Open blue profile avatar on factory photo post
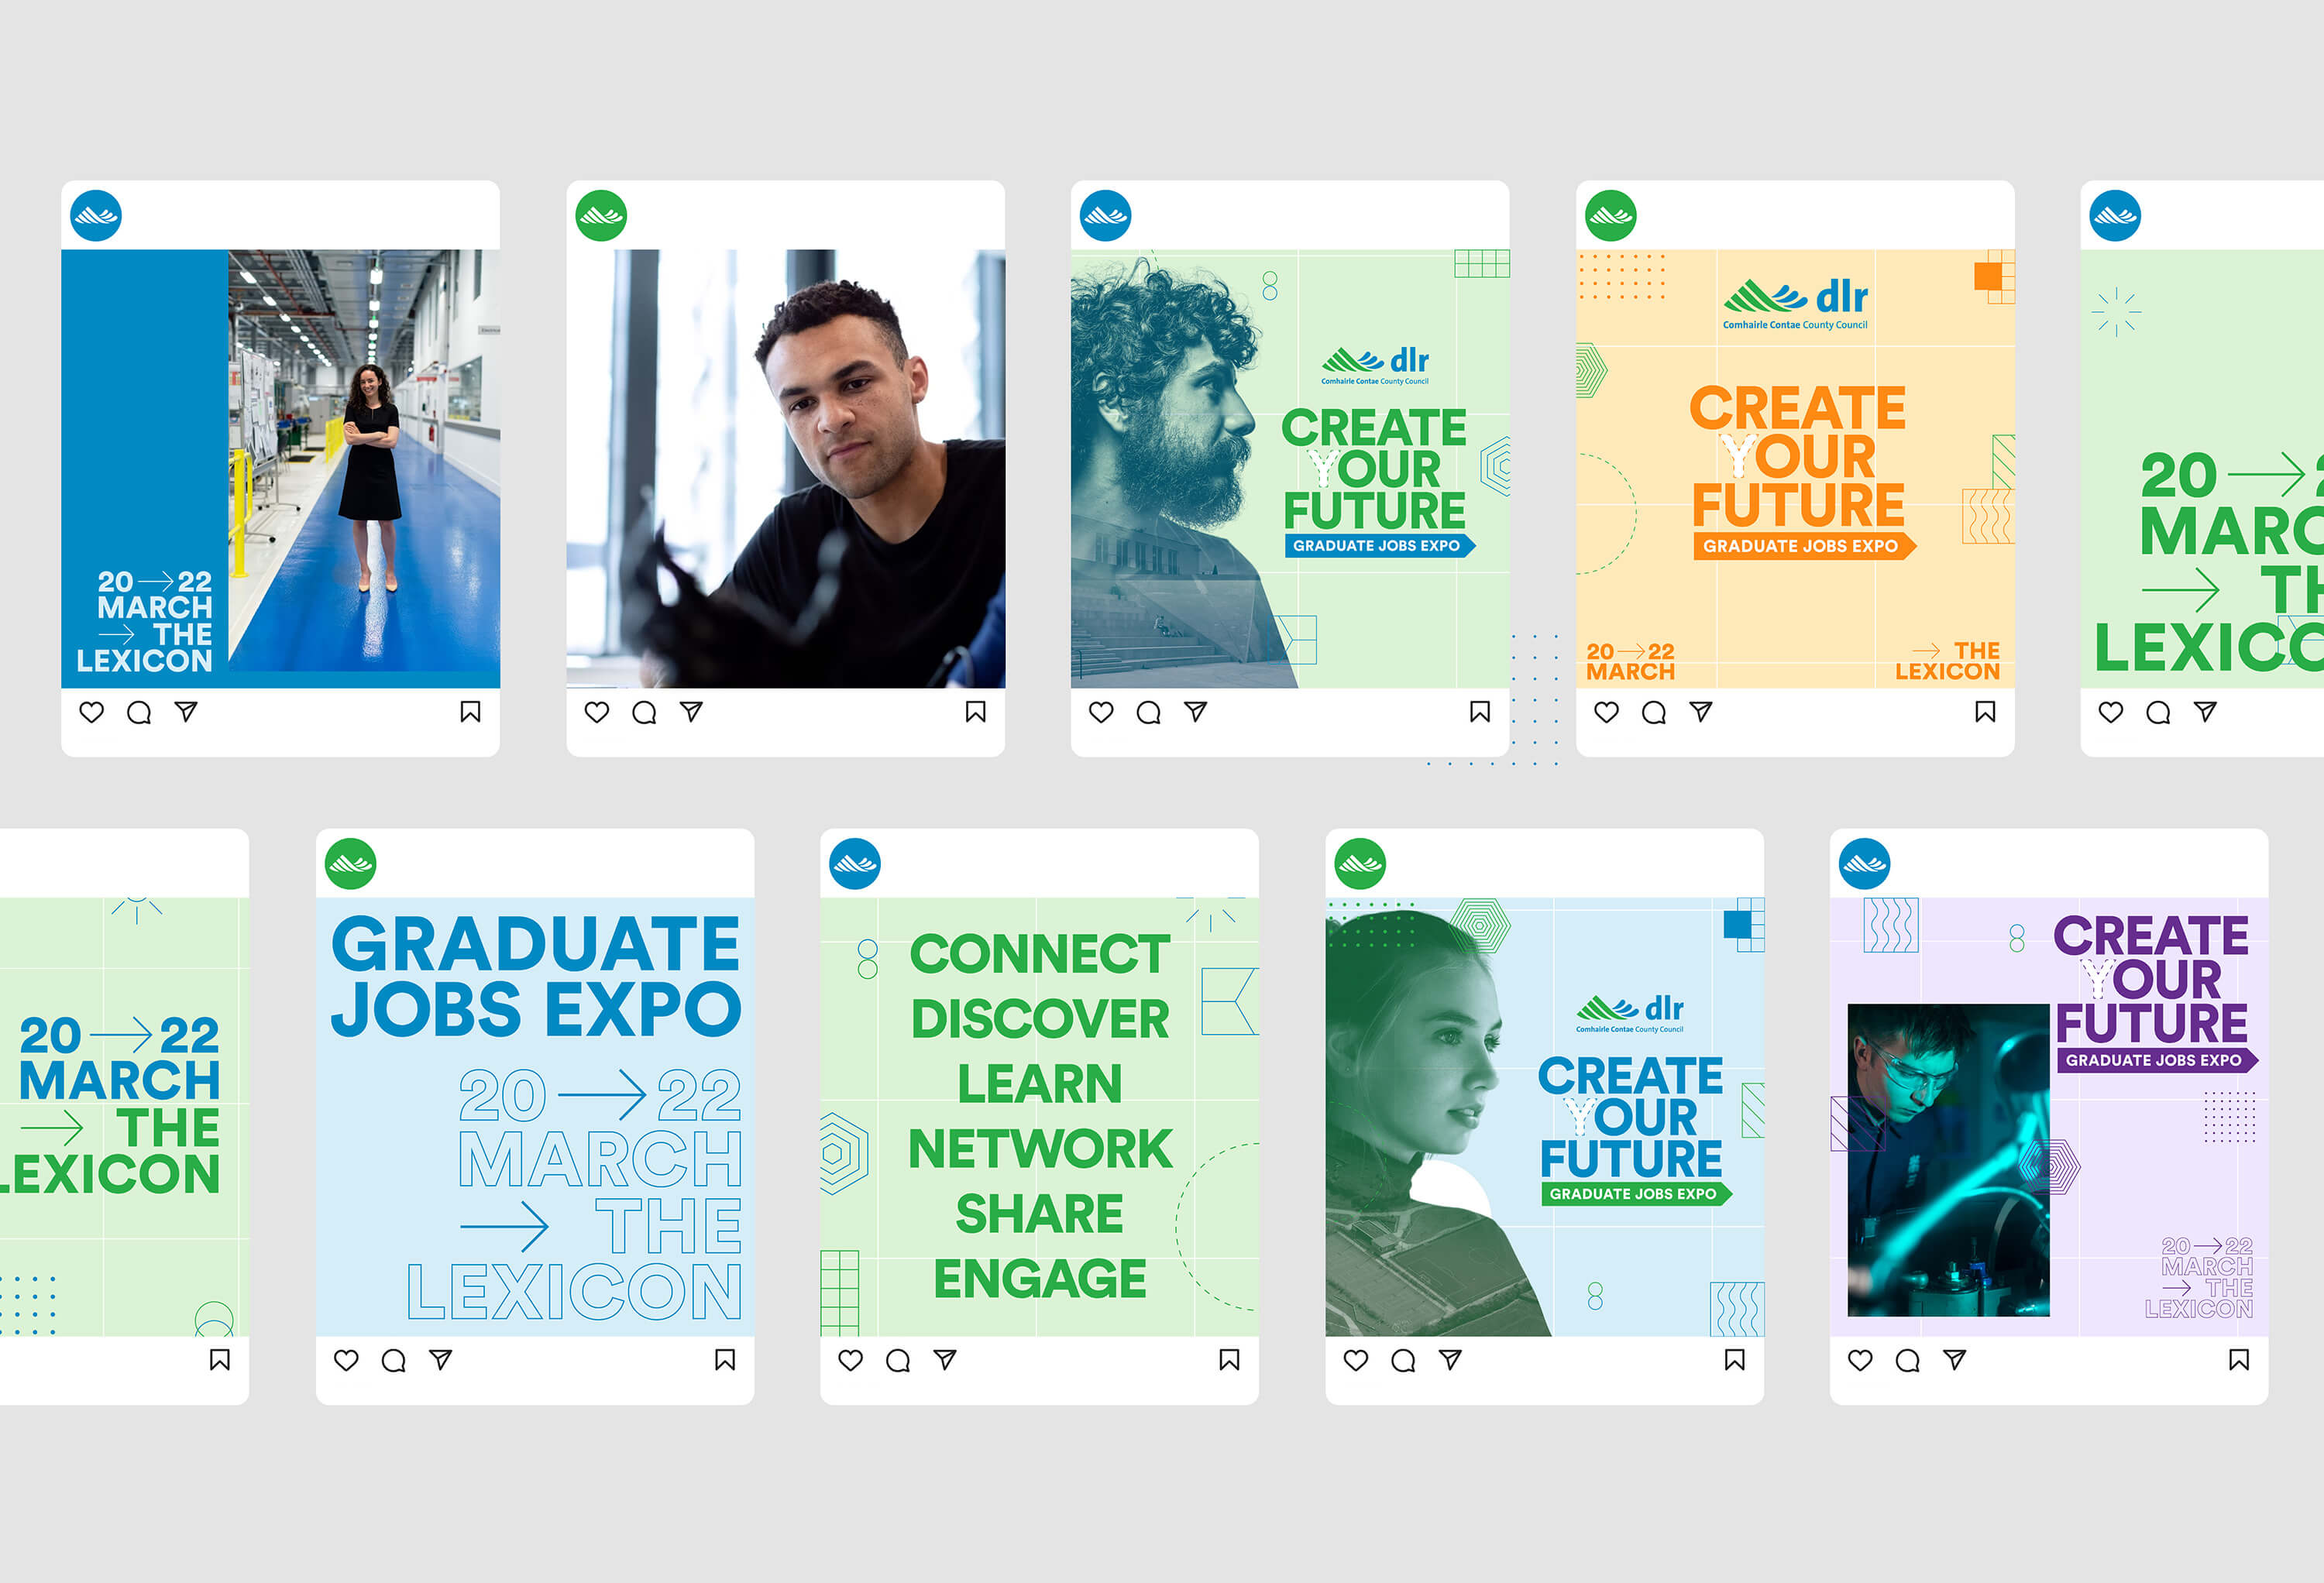This screenshot has height=1583, width=2324. [x=96, y=215]
